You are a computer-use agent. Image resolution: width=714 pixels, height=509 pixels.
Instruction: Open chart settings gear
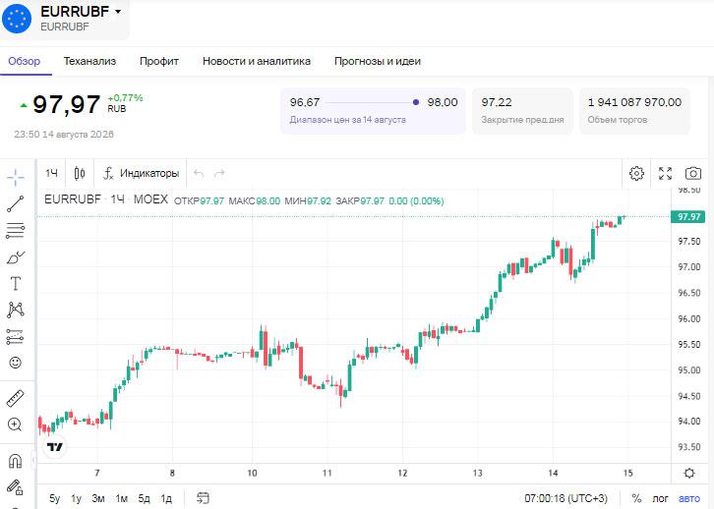click(x=636, y=173)
